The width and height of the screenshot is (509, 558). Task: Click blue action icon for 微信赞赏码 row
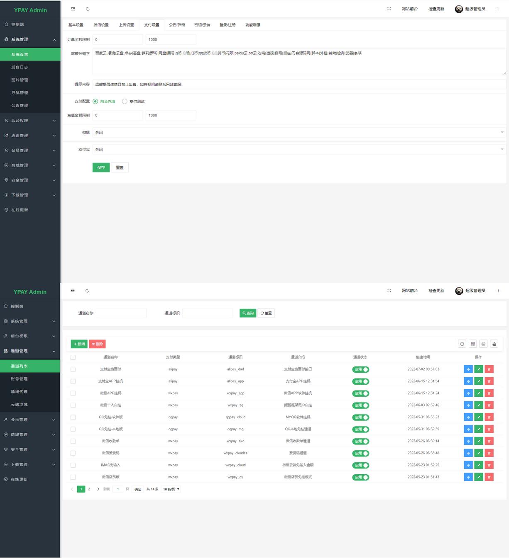coord(468,453)
